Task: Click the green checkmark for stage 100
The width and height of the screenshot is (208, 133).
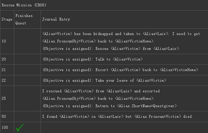Action: tap(20, 127)
